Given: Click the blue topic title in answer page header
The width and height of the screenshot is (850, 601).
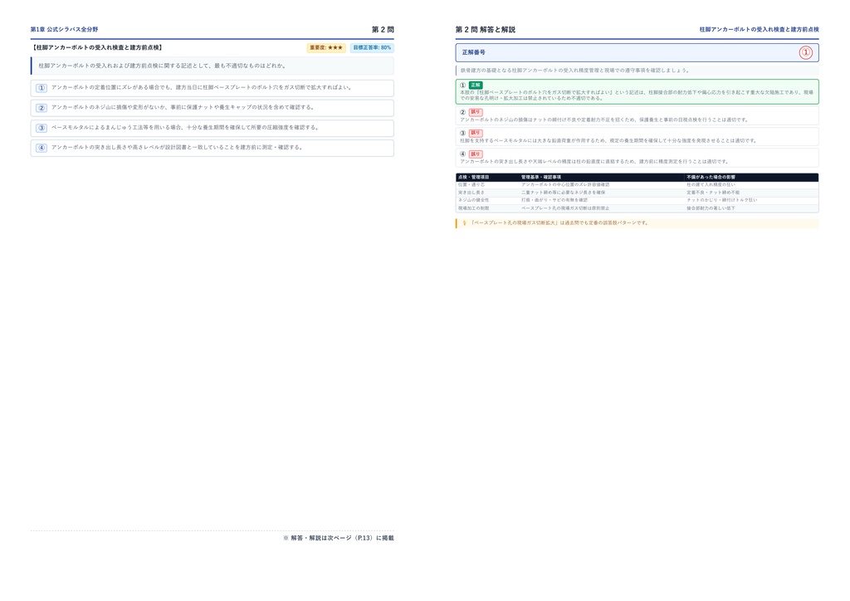Looking at the screenshot, I should click(759, 29).
